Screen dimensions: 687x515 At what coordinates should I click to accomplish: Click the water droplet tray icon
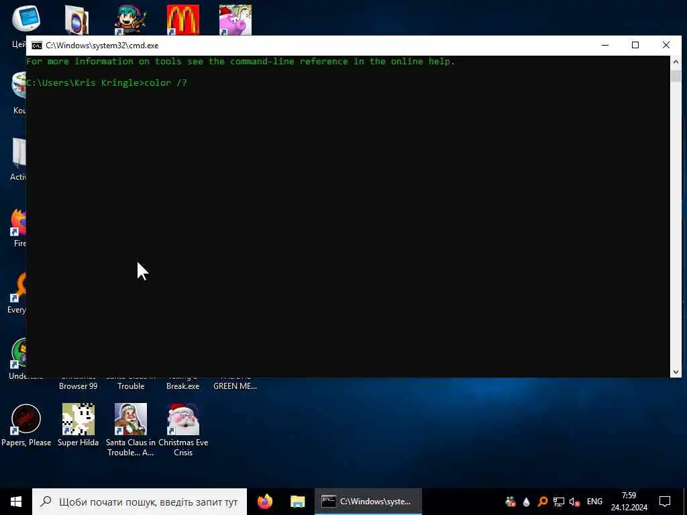coord(526,502)
